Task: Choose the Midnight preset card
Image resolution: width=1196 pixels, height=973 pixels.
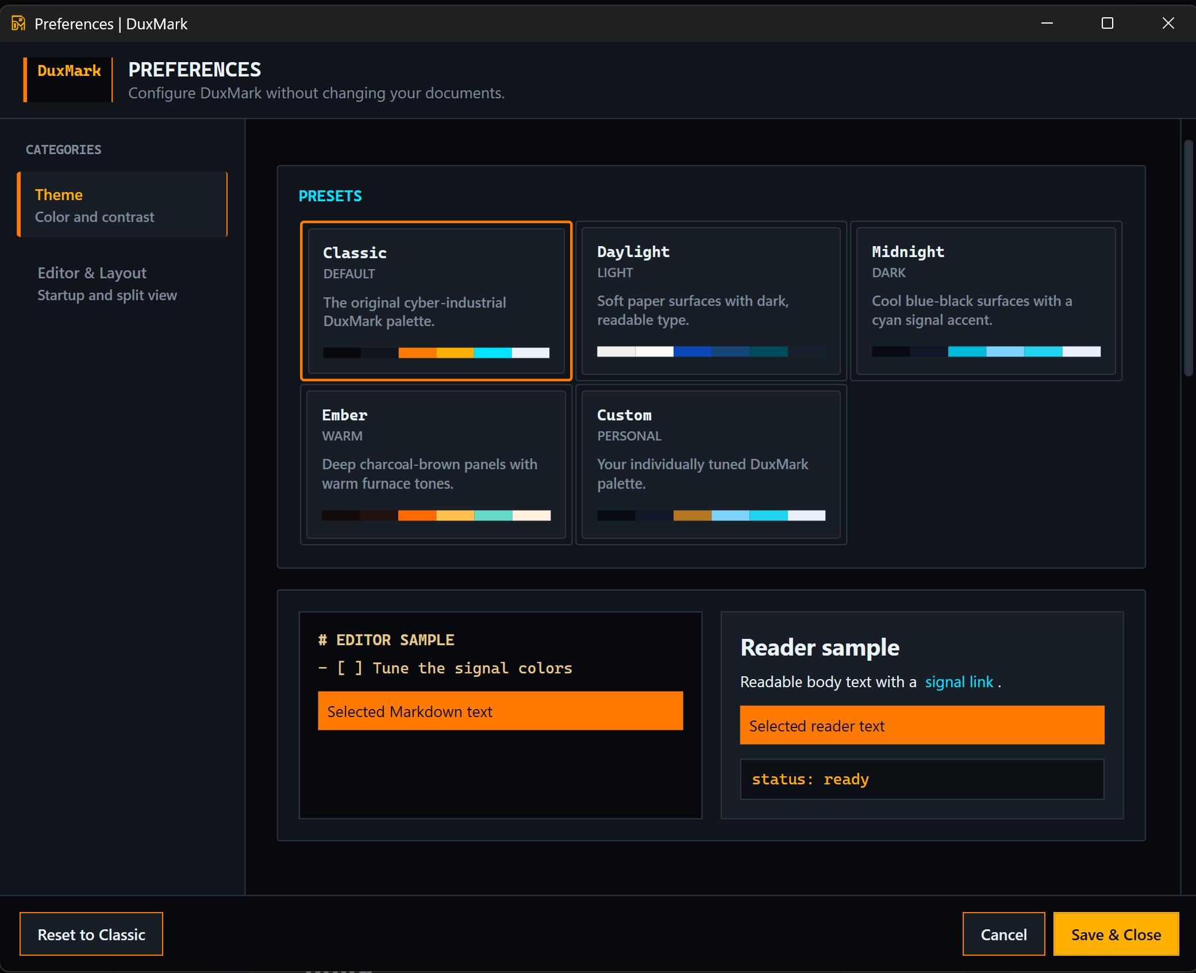Action: pyautogui.click(x=986, y=301)
